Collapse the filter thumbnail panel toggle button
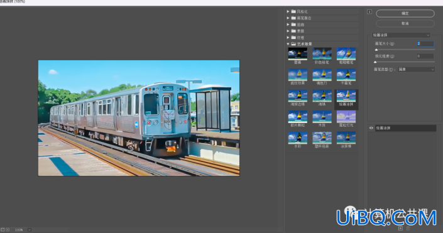 (x=369, y=11)
